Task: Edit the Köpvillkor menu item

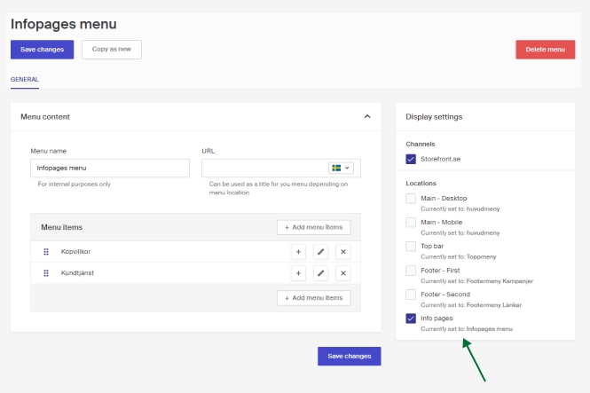Action: [321, 252]
